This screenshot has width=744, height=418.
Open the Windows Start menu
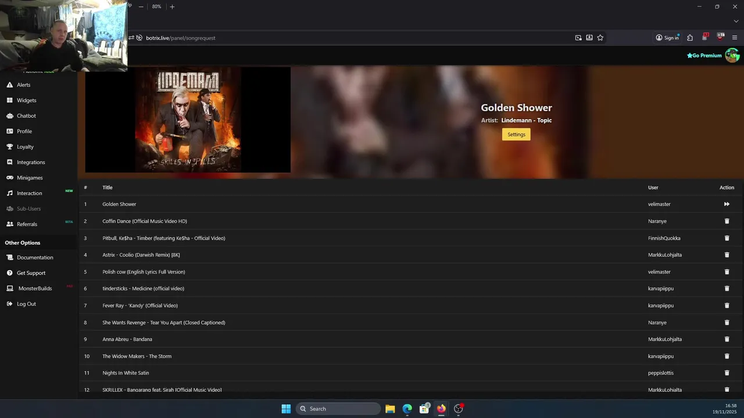286,409
